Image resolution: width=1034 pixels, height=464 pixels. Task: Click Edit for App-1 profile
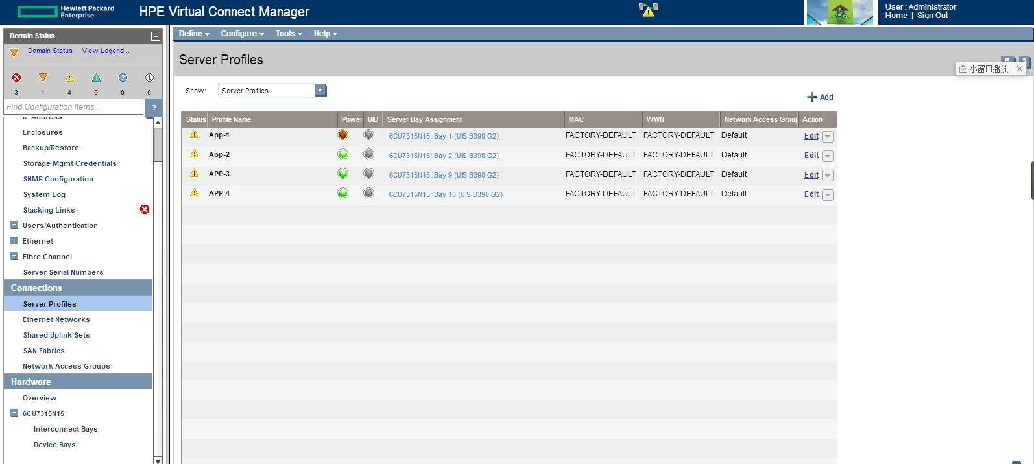pos(812,136)
